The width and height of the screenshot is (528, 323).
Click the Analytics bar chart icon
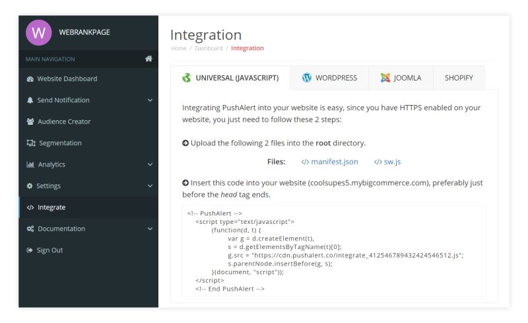pos(30,164)
